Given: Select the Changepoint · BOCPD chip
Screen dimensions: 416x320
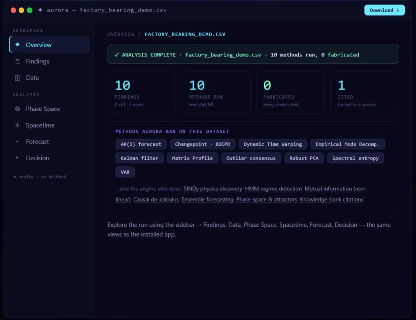Looking at the screenshot, I should point(202,144).
